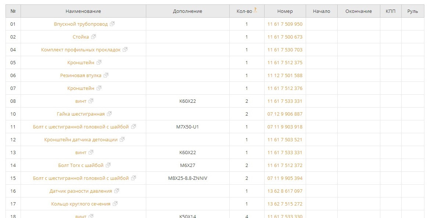Click part number 07 11 9 903 918
Viewport: 427px width, 218px height.
click(285, 127)
